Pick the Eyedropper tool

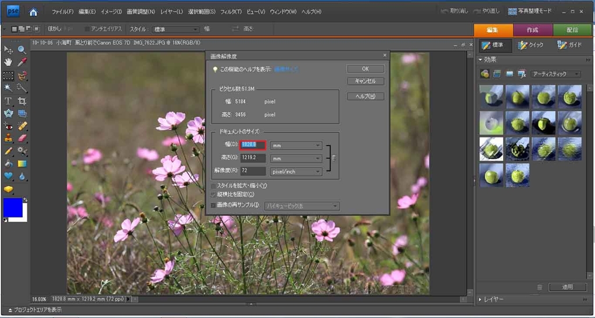22,63
